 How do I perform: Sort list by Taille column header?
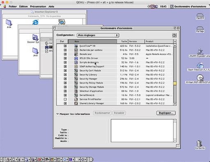click(x=123, y=41)
